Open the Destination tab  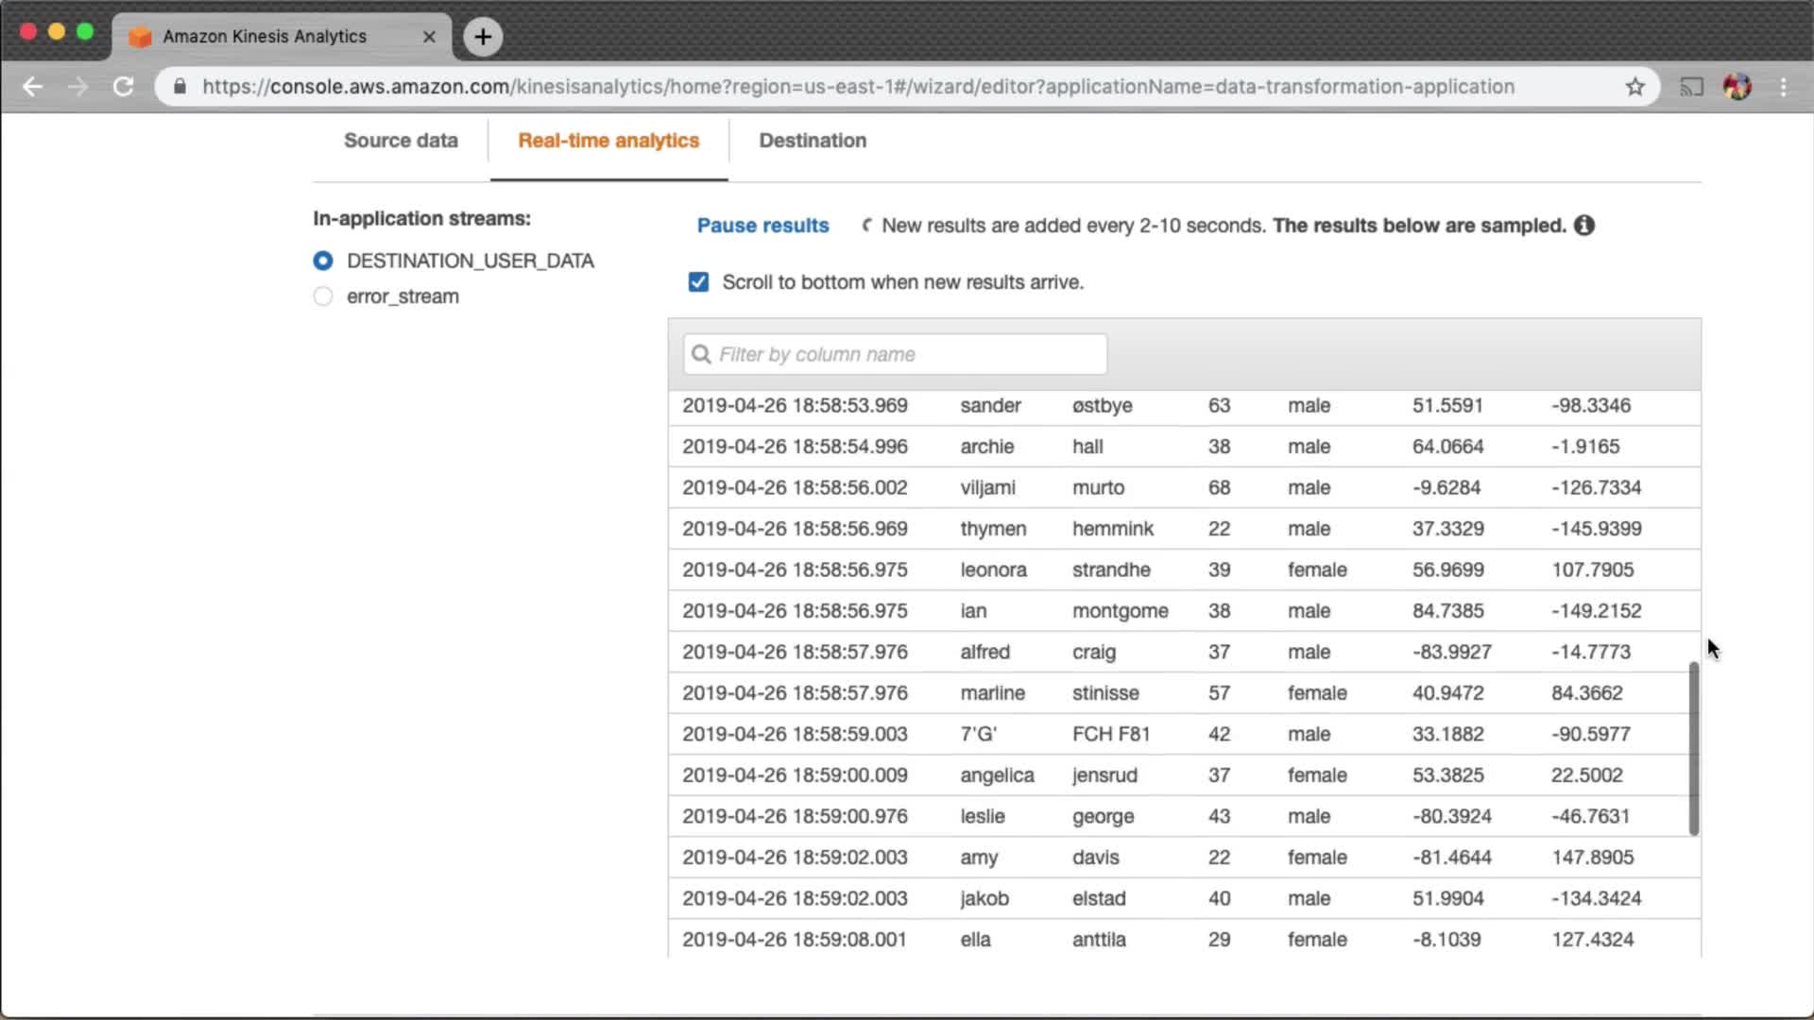(813, 141)
